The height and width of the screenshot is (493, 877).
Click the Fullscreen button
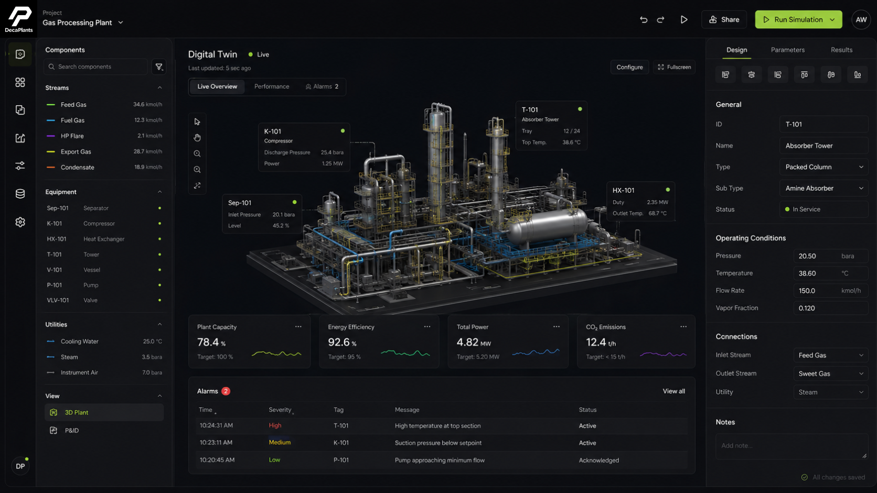[674, 67]
